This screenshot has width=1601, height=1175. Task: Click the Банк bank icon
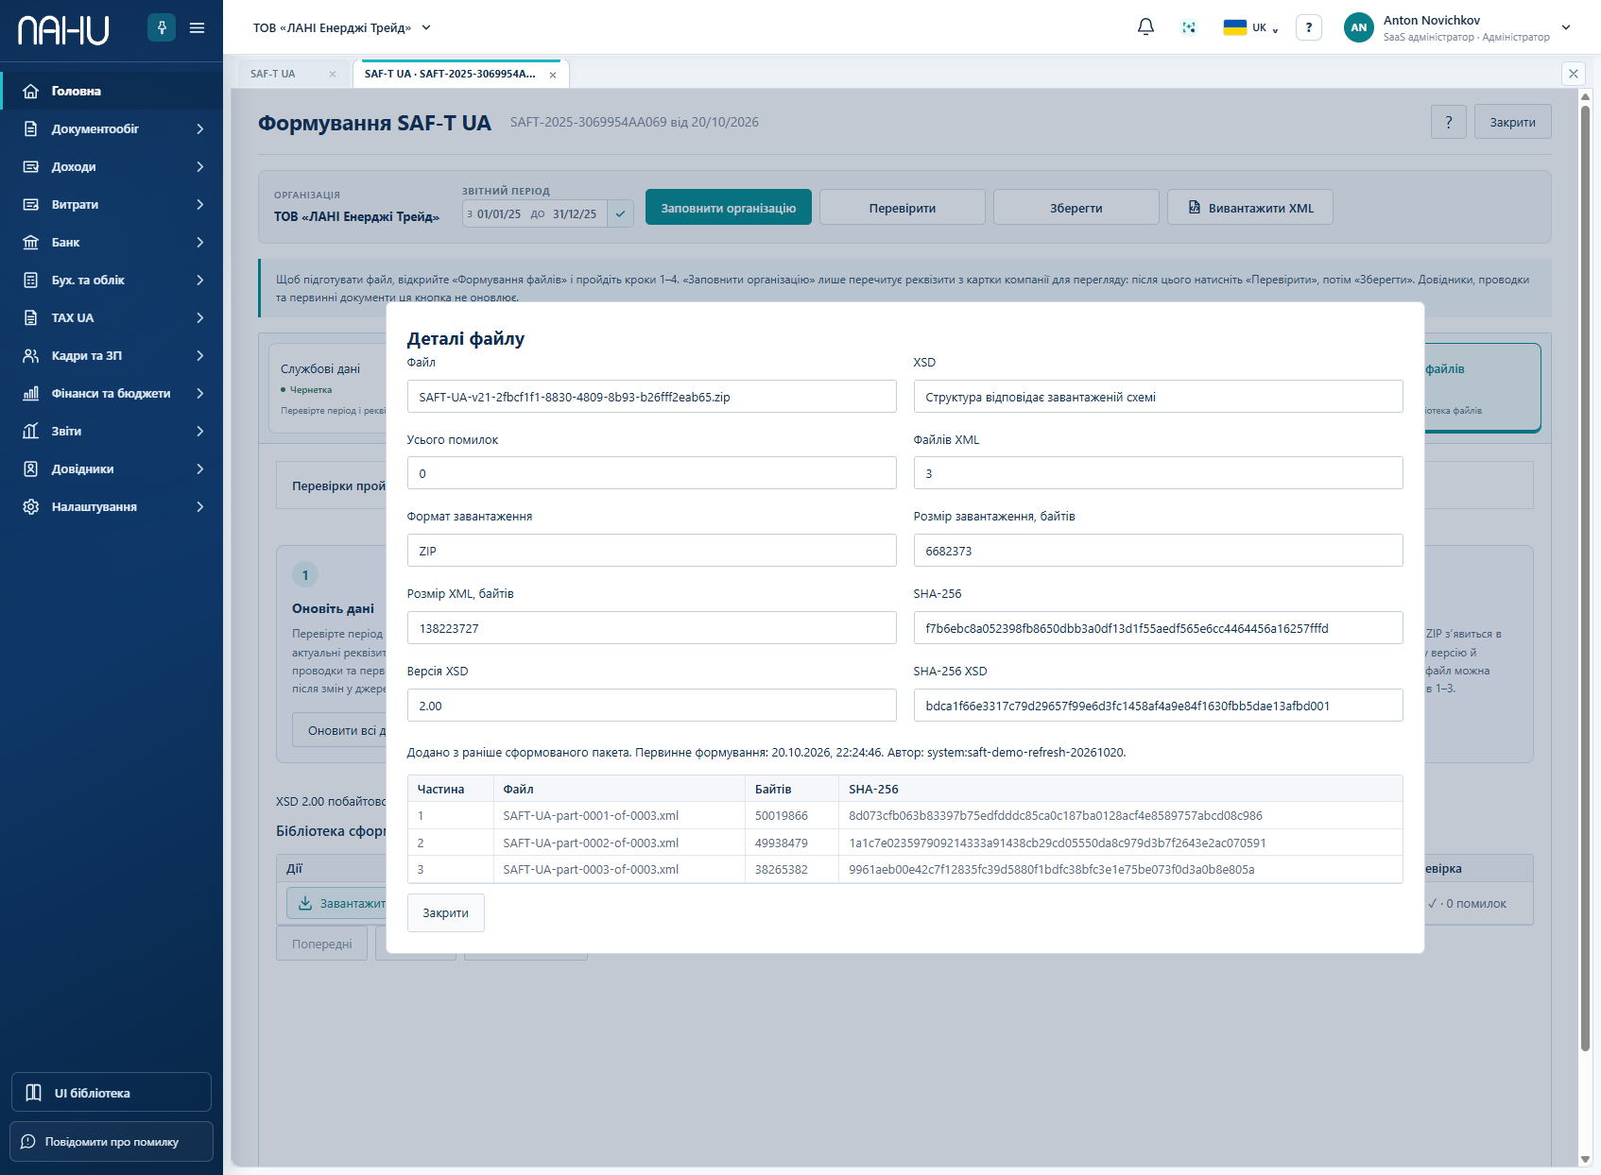tap(31, 242)
